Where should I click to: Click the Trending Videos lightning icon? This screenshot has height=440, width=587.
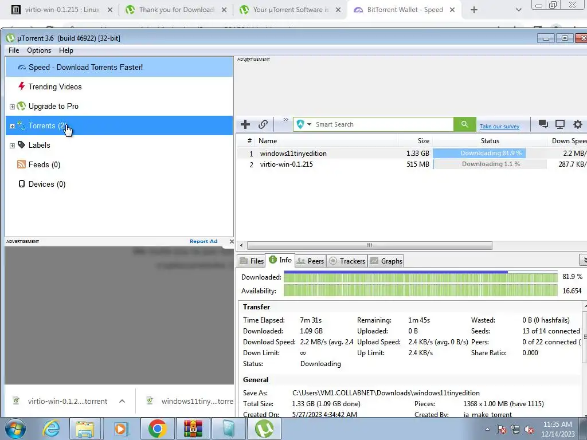coord(21,87)
